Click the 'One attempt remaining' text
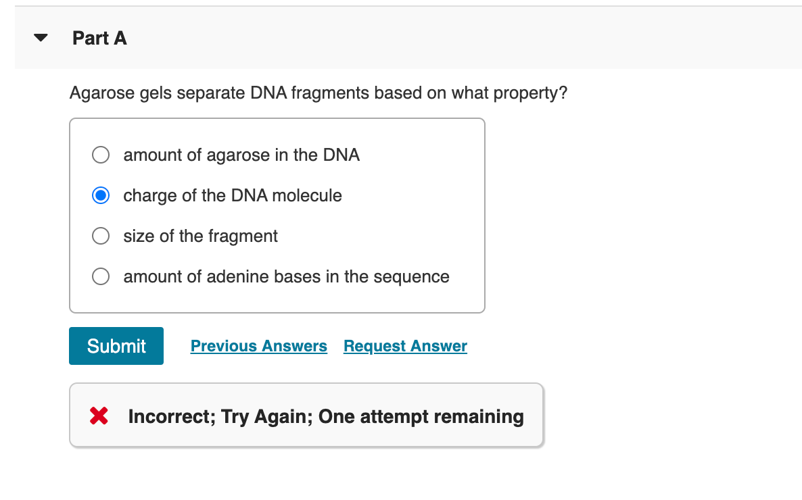Image resolution: width=802 pixels, height=500 pixels. [x=421, y=416]
